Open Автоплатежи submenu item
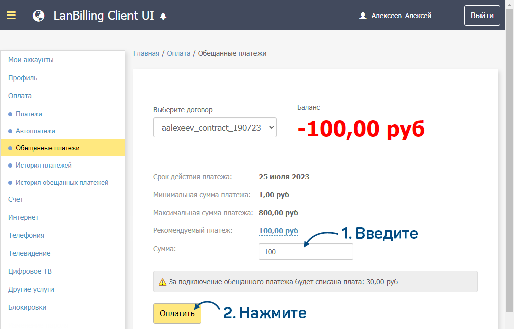 [x=35, y=131]
